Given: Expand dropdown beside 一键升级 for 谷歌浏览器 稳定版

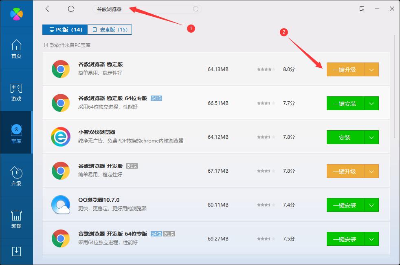Looking at the screenshot, I should point(371,69).
